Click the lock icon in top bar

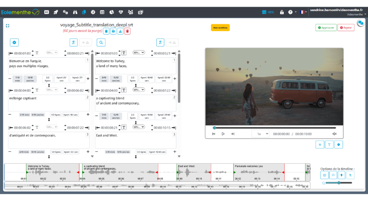[x=282, y=12]
